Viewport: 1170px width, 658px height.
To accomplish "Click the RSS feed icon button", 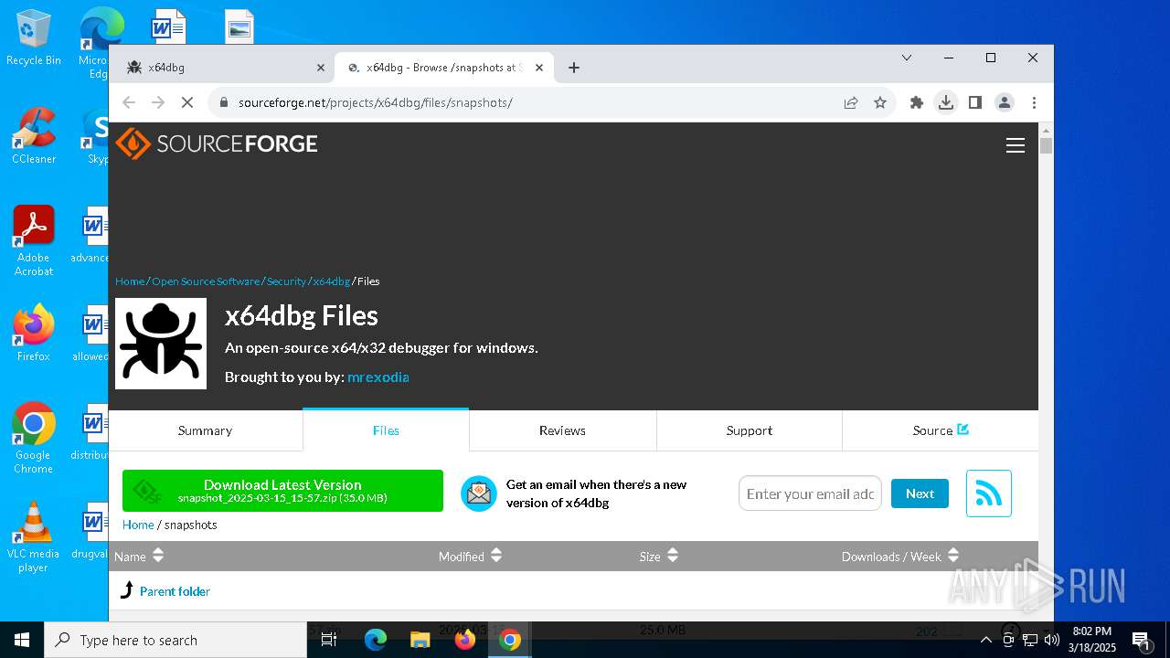I will pyautogui.click(x=988, y=493).
